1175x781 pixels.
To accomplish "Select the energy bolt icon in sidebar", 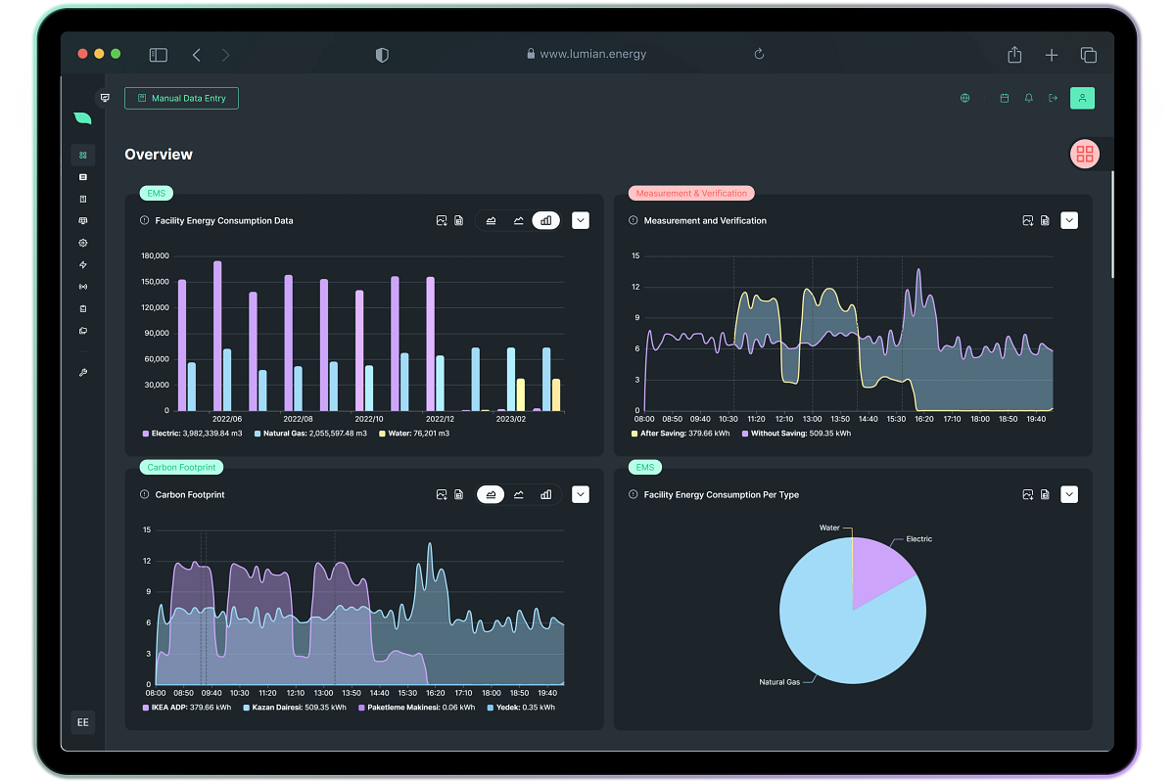I will coord(83,264).
